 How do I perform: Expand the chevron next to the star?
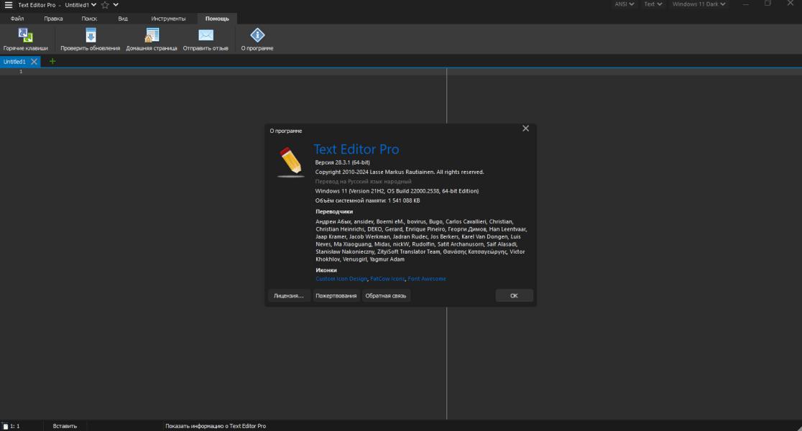[x=116, y=5]
